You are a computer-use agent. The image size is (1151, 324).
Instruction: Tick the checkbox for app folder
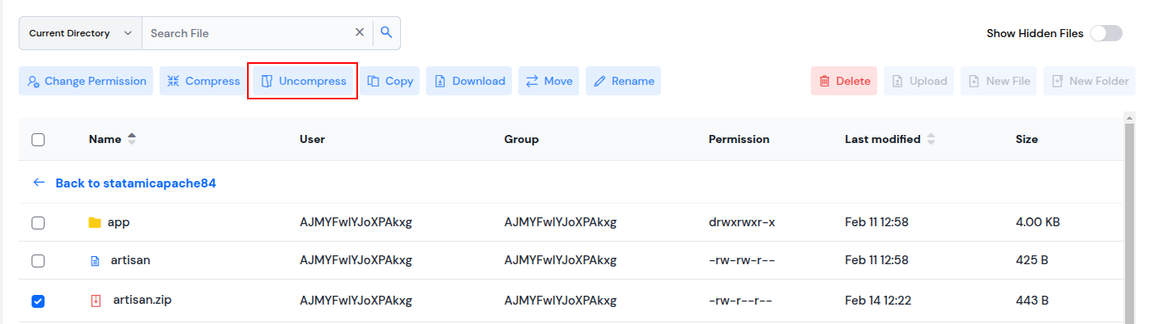tap(38, 223)
